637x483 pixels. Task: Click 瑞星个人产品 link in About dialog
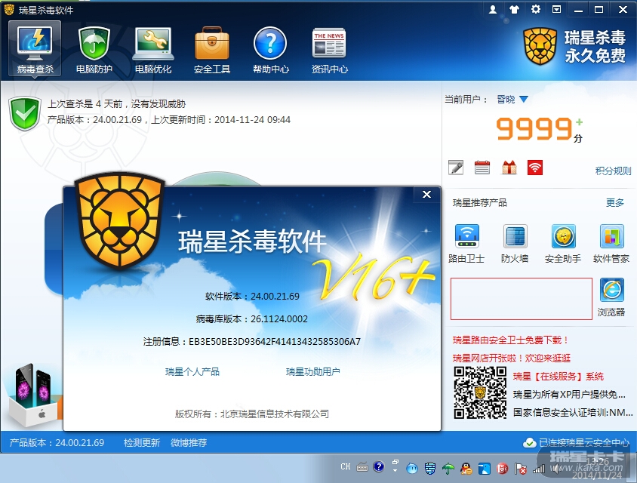[192, 371]
